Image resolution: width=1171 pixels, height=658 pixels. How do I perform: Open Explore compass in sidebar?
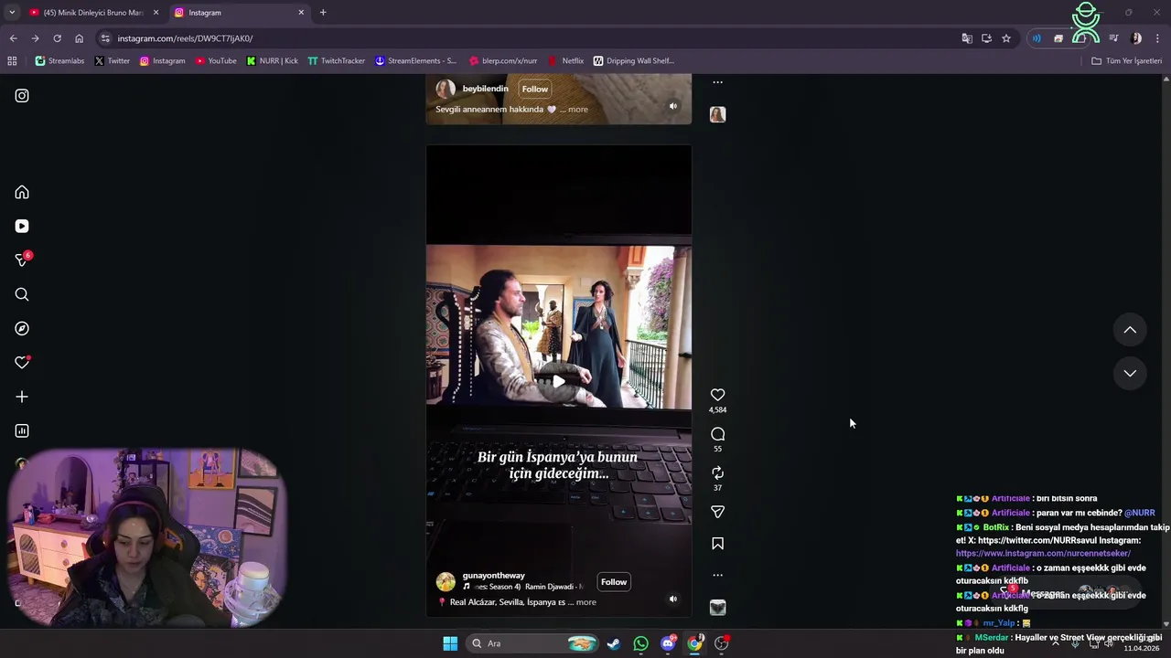(x=22, y=328)
